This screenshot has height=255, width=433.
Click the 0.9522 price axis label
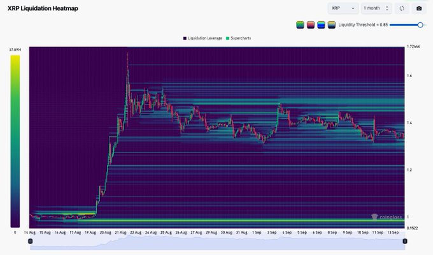point(412,228)
